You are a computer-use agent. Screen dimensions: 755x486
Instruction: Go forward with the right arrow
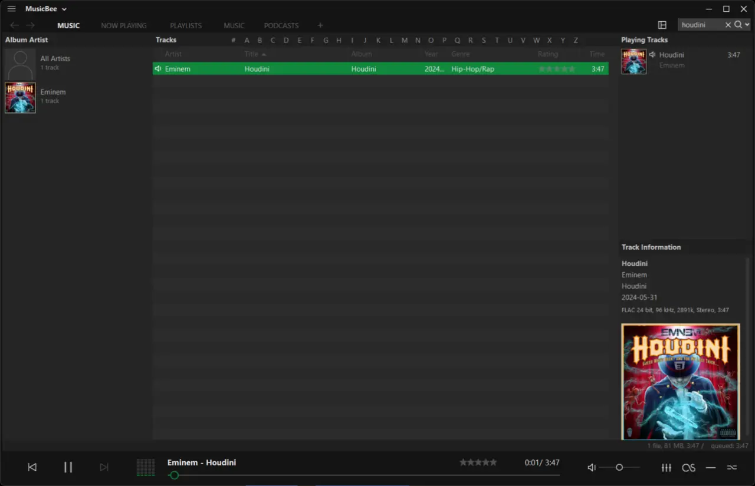click(x=30, y=25)
